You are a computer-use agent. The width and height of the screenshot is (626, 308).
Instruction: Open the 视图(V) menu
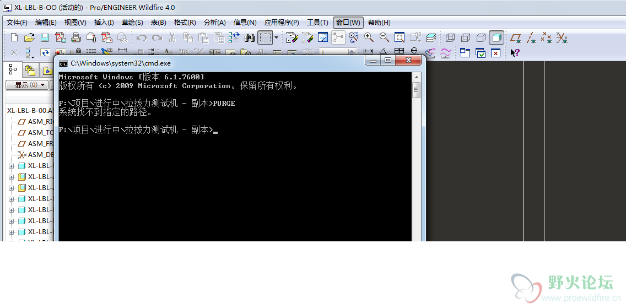click(75, 23)
